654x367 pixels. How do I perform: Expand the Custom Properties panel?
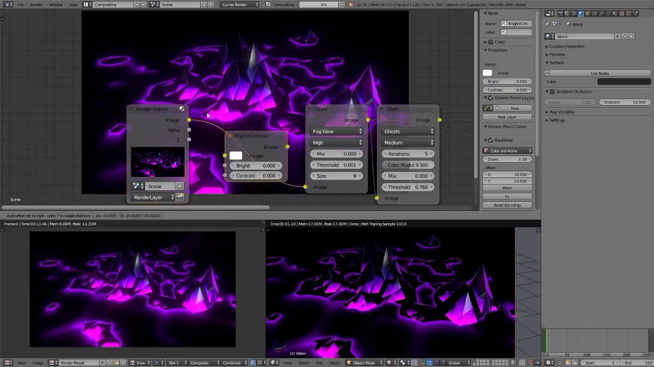[x=567, y=46]
